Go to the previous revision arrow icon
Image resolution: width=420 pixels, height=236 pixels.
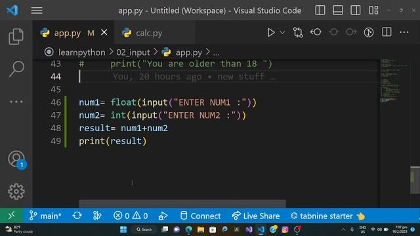316,32
